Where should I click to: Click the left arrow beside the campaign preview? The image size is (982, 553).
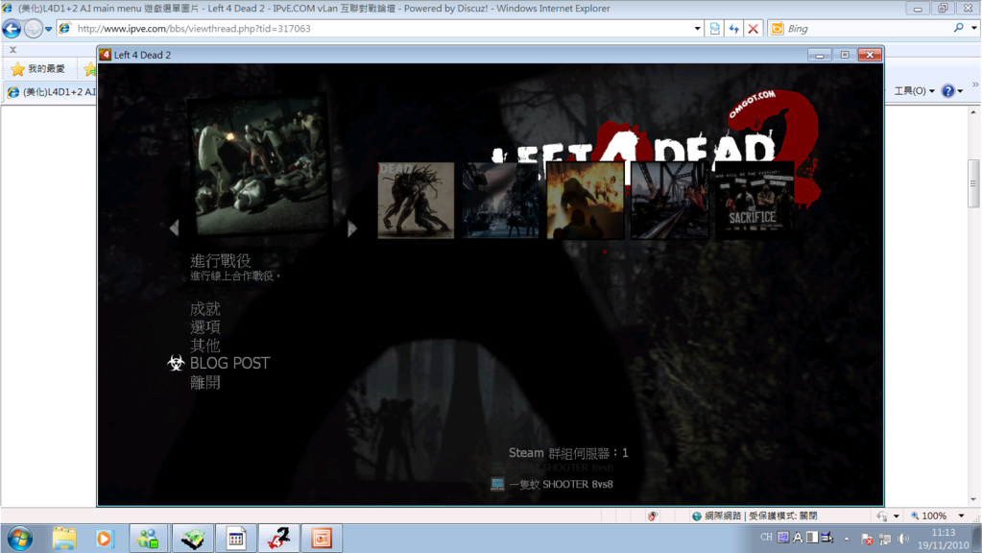[174, 228]
